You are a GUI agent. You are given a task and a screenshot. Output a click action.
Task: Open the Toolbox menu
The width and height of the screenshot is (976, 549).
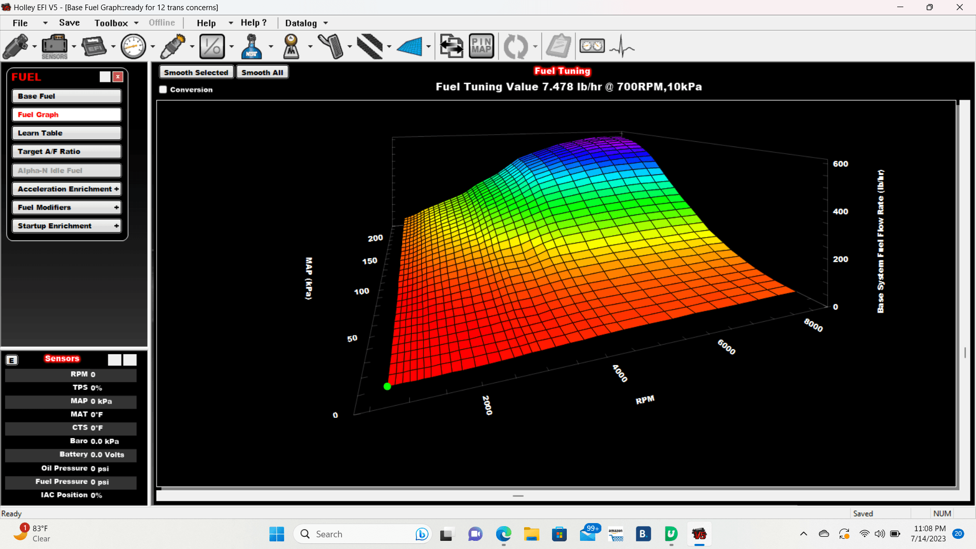pyautogui.click(x=111, y=23)
